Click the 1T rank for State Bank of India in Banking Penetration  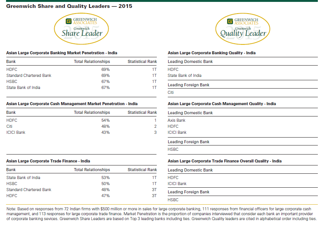[x=154, y=87]
